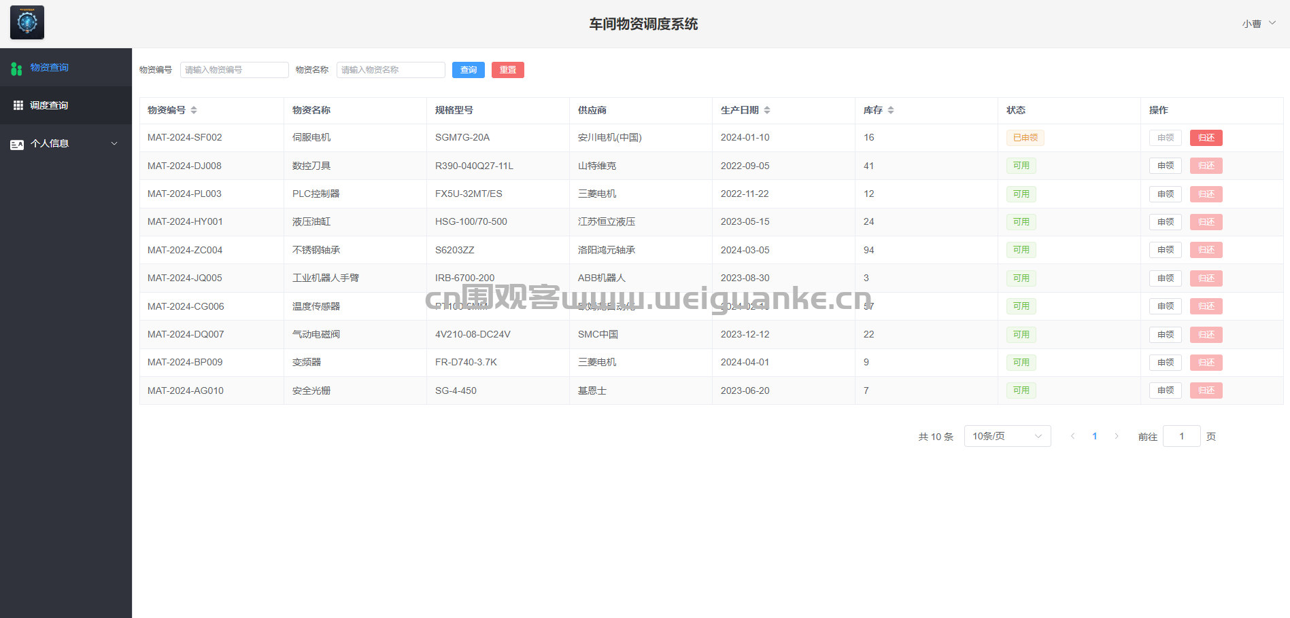Screen dimensions: 1290x618
Task: Go to next page arrow
Action: tap(1117, 436)
